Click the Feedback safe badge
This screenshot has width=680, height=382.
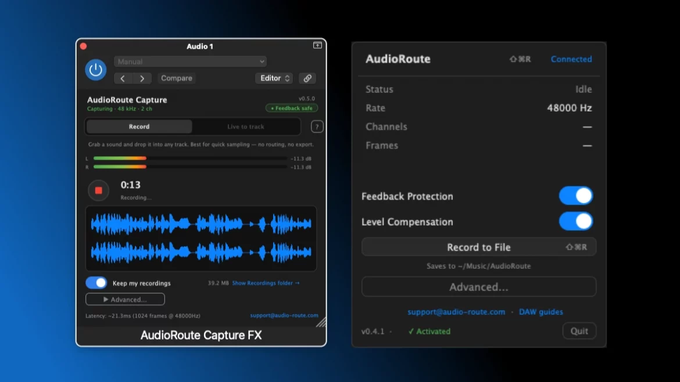click(291, 109)
